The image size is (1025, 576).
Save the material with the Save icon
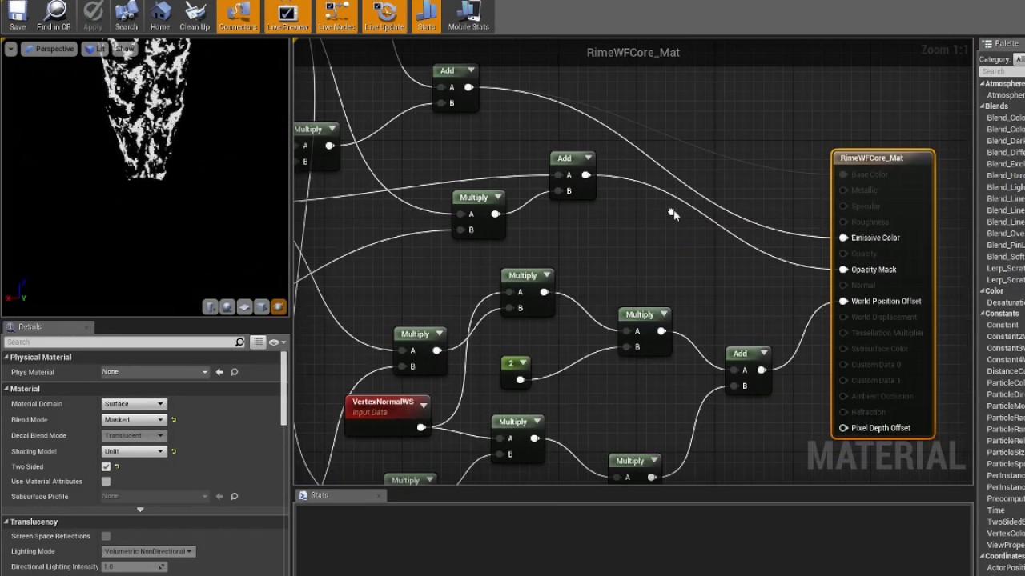tap(17, 16)
